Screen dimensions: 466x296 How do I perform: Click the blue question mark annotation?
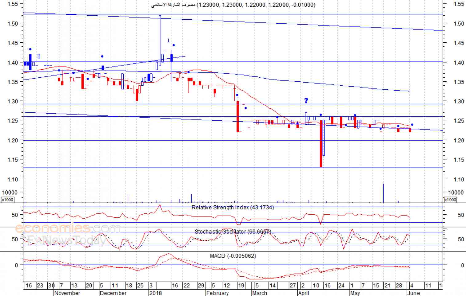point(306,100)
